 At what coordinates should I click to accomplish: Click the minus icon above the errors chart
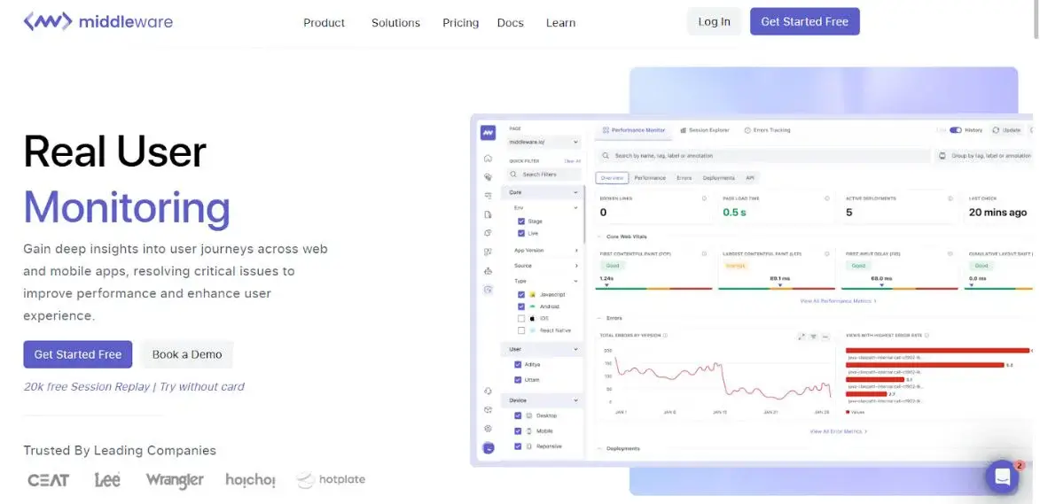pos(825,337)
